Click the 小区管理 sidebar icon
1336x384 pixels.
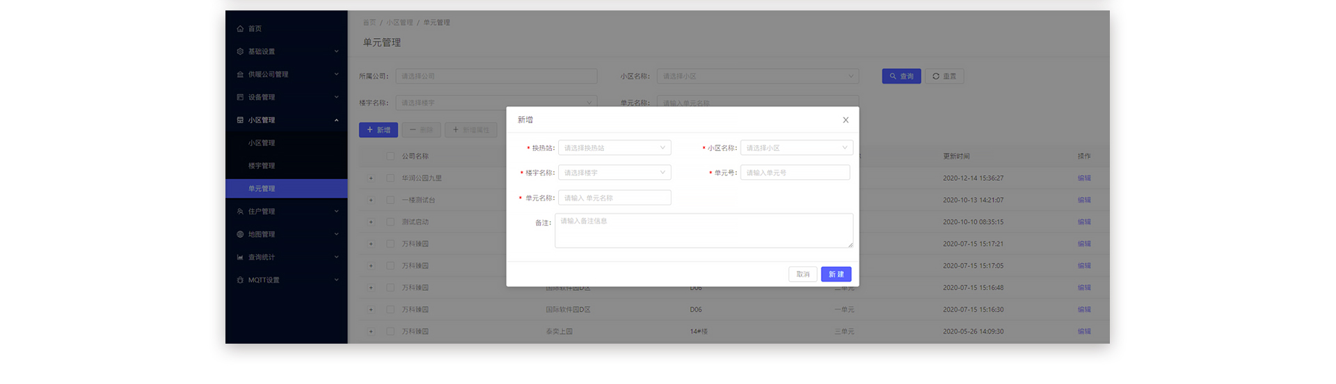tap(240, 120)
